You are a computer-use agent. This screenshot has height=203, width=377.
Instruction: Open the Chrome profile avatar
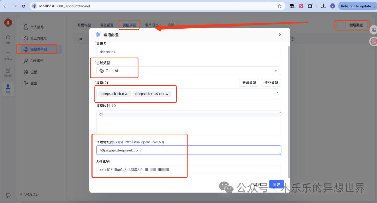tap(333, 6)
